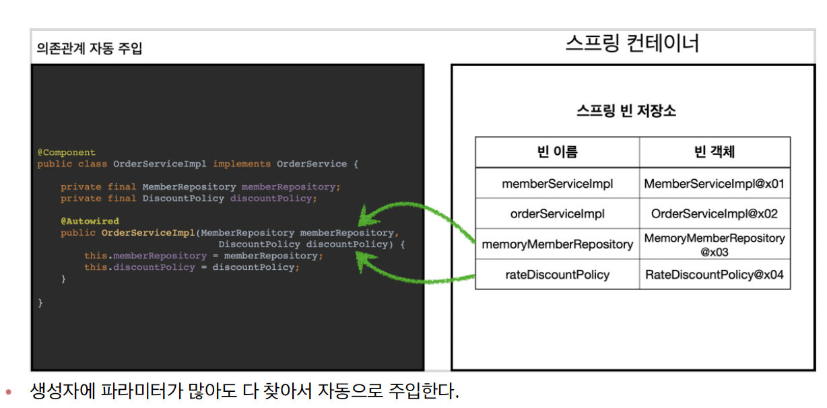Click the rateDiscountPolicy bean name cell
827x408 pixels.
(558, 275)
